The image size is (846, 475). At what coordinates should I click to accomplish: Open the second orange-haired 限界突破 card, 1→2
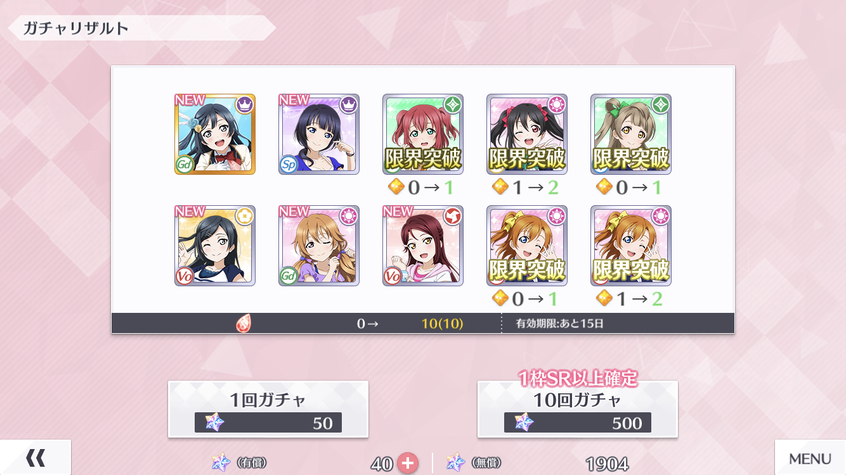[x=631, y=246]
